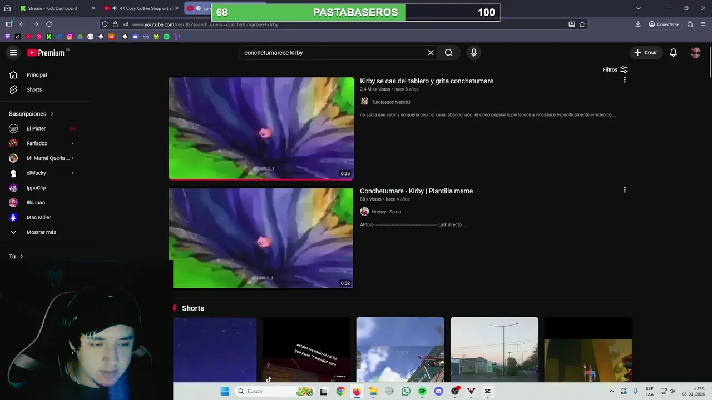
Task: Open the account avatar menu
Action: tap(695, 53)
